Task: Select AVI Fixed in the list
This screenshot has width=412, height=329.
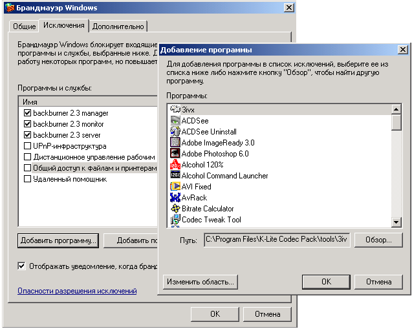Action: [280, 186]
